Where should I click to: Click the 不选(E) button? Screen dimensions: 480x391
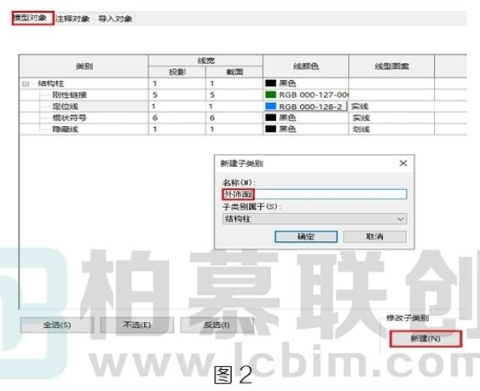point(136,325)
